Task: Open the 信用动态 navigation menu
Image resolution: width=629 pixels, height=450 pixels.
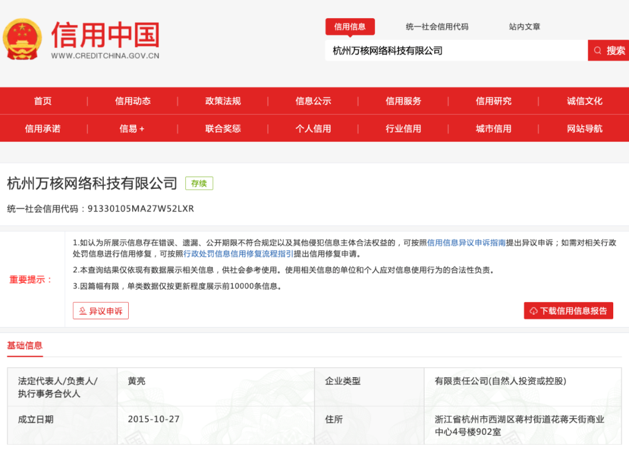Action: click(132, 100)
